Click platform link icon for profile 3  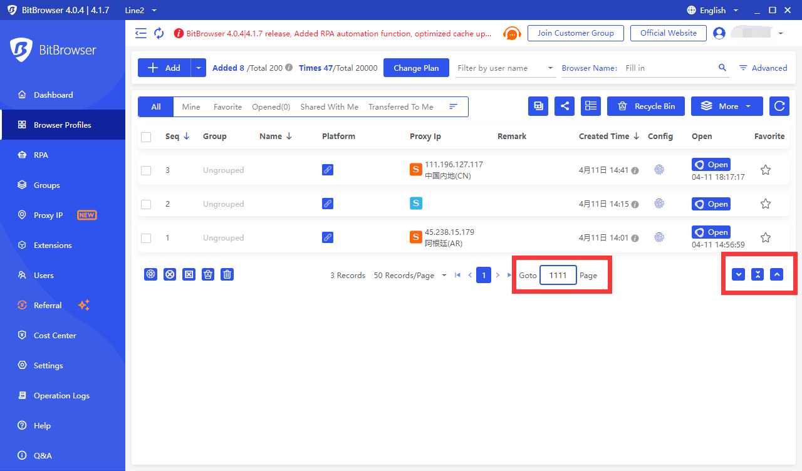[327, 170]
